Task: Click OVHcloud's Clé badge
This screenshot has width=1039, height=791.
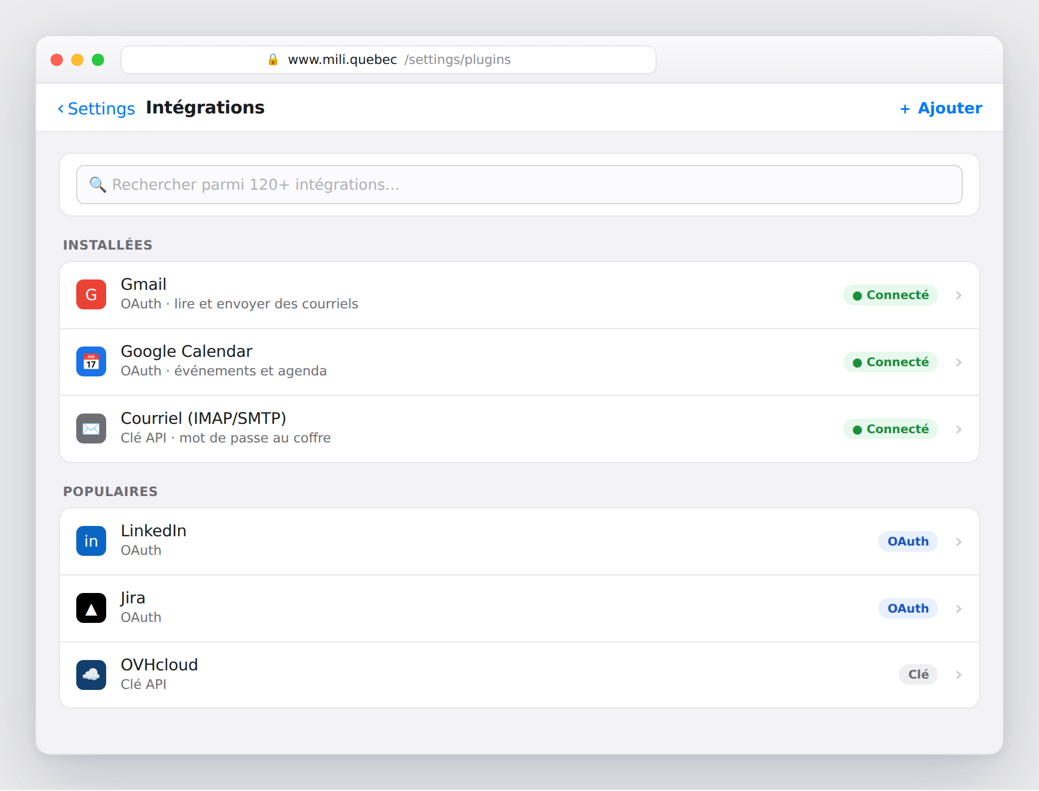Action: tap(918, 674)
